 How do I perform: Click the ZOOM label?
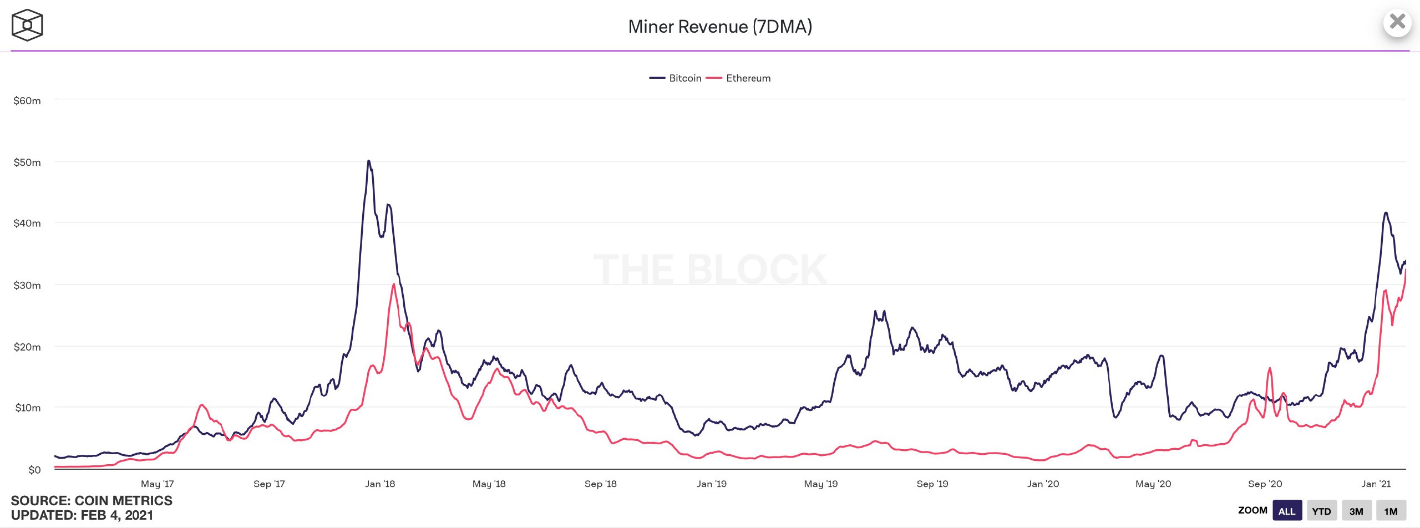(1252, 510)
